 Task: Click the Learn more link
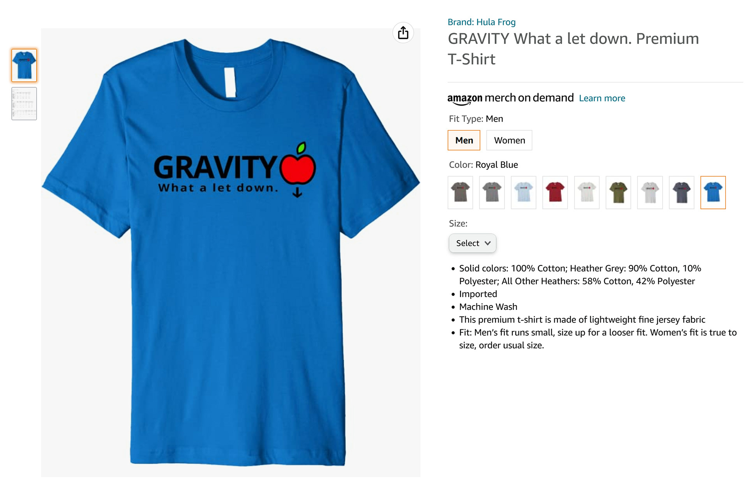click(x=602, y=98)
